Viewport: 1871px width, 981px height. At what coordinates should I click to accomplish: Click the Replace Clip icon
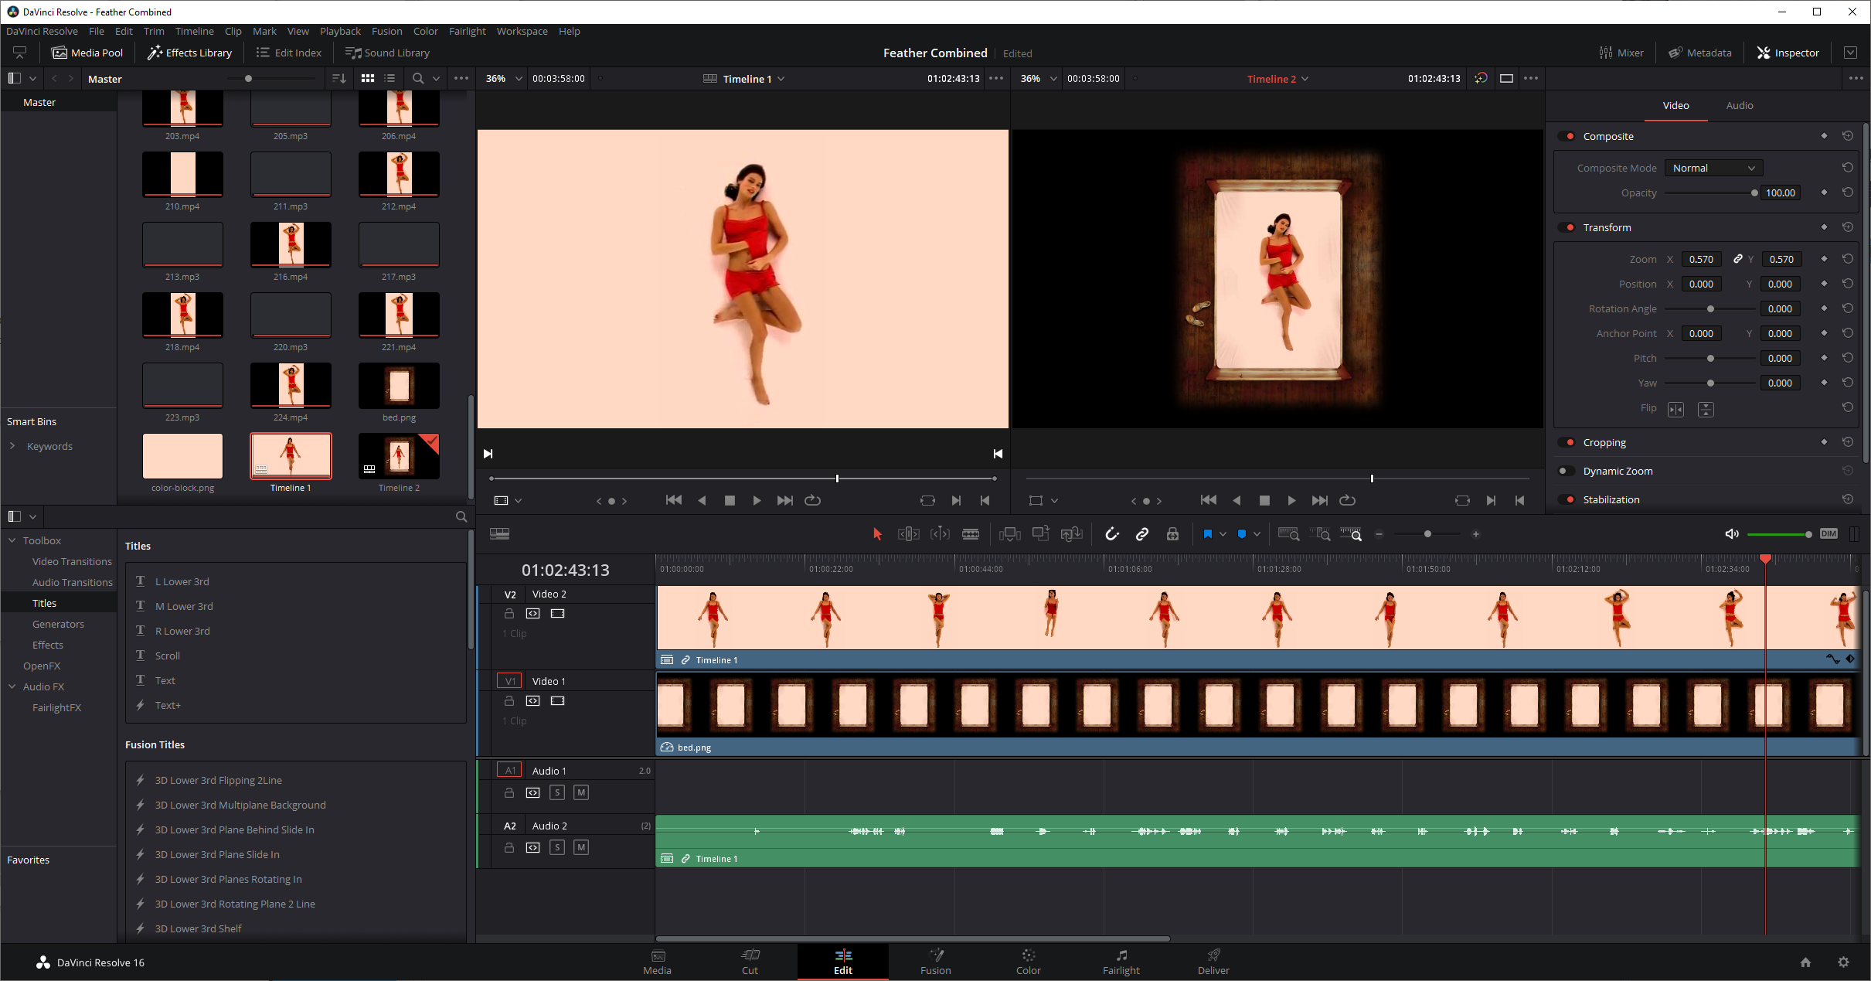tap(1071, 534)
